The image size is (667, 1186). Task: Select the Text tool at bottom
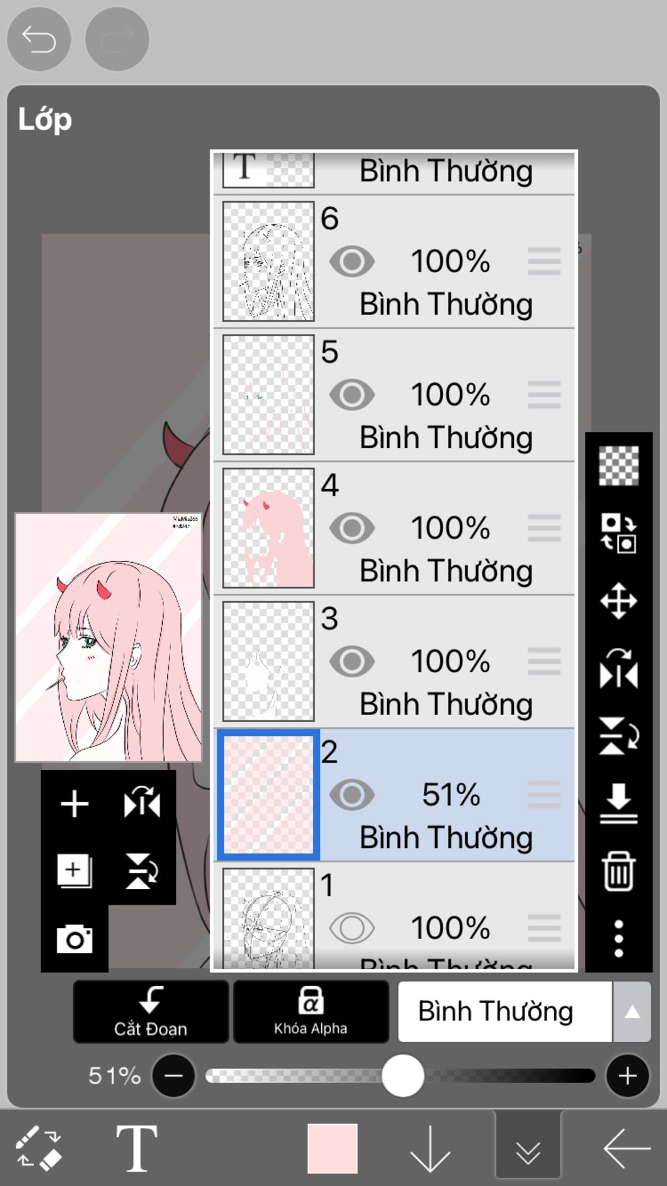coord(136,1148)
